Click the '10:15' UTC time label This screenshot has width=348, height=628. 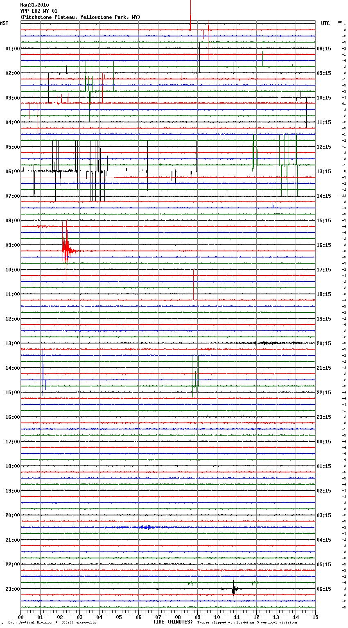pyautogui.click(x=324, y=98)
